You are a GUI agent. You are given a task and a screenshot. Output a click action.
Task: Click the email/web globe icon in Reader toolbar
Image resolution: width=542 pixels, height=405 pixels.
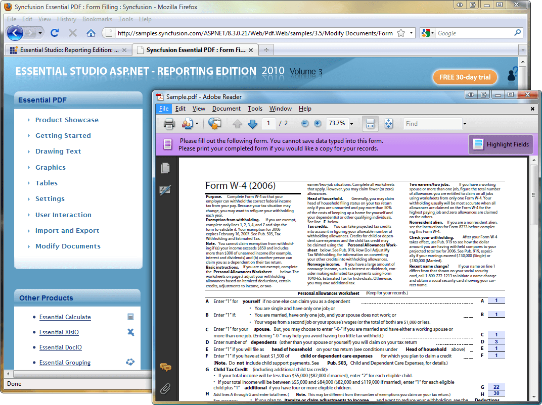coord(214,123)
